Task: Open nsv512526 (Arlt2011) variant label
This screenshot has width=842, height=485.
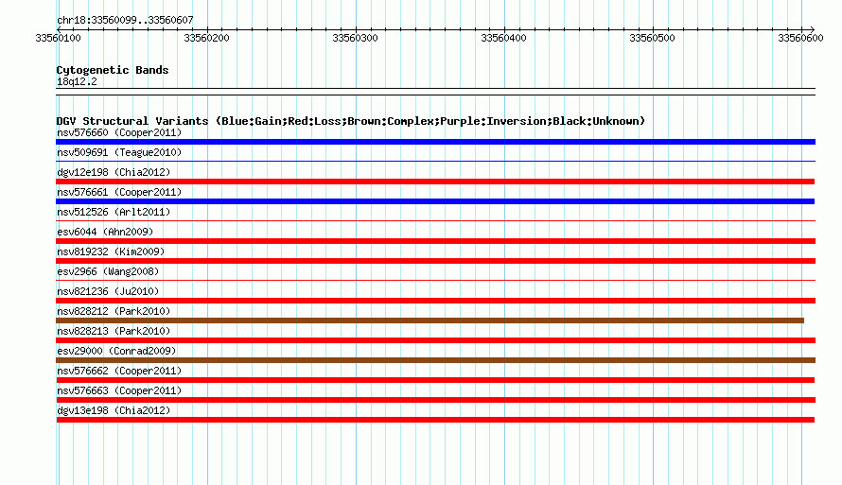Action: 114,212
